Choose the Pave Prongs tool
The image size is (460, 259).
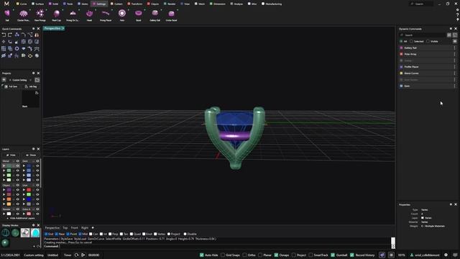pyautogui.click(x=40, y=15)
